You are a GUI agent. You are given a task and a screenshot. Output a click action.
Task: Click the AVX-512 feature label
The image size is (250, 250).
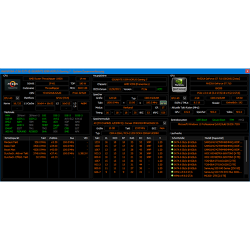click(x=69, y=119)
